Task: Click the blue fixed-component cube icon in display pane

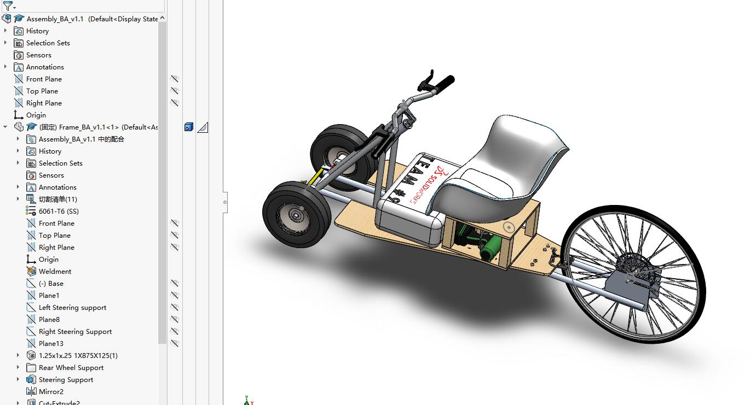Action: tap(188, 126)
